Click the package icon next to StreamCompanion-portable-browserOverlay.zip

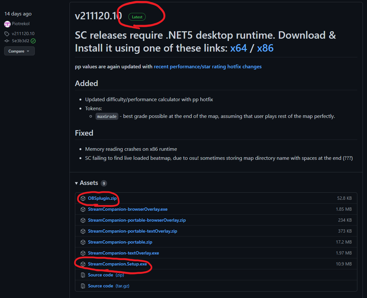(x=83, y=220)
